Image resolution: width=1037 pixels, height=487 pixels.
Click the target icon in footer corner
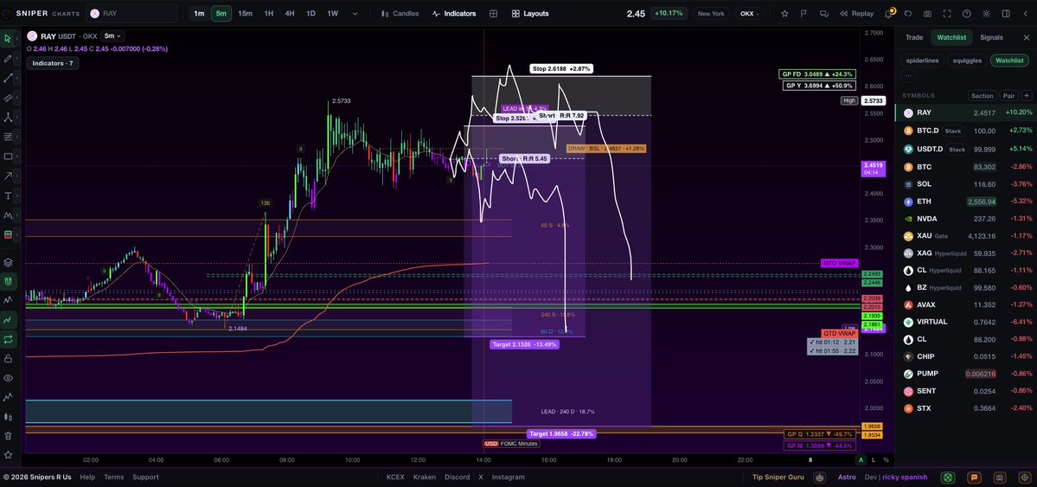(x=1025, y=477)
